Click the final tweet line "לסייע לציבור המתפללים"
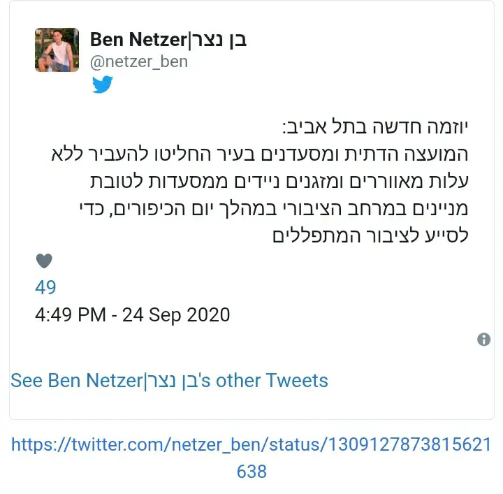Viewport: 503px width, 494px height. [x=370, y=235]
